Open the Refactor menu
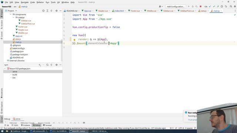This screenshot has height=133, width=237. tap(40, 2)
